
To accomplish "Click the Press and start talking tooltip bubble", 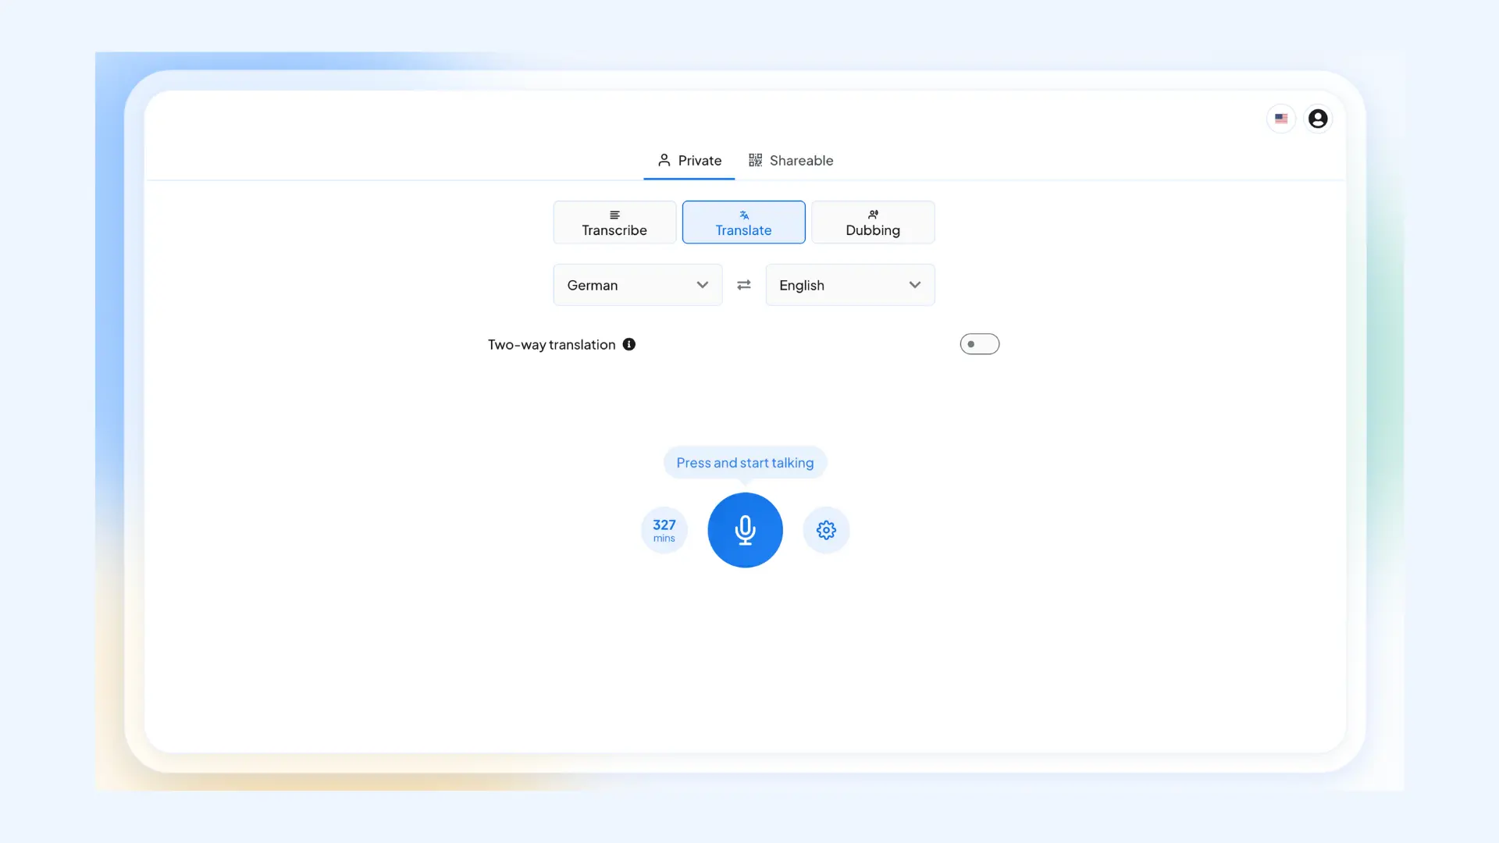I will coord(743,462).
